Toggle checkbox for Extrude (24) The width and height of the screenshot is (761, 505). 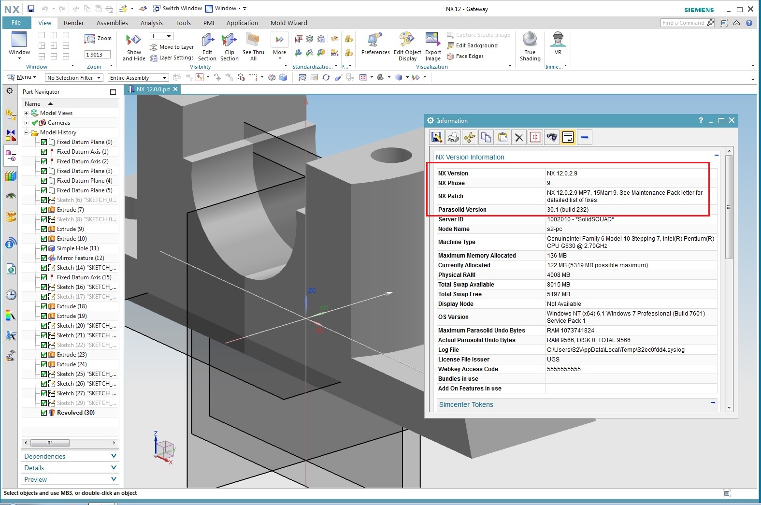[44, 364]
